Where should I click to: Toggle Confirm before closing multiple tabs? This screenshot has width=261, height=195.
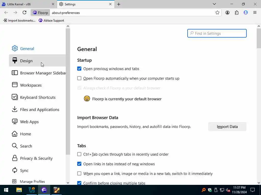tap(79, 183)
